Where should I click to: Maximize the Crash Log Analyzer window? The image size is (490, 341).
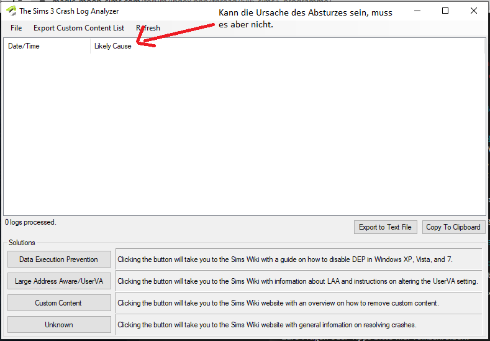[445, 11]
